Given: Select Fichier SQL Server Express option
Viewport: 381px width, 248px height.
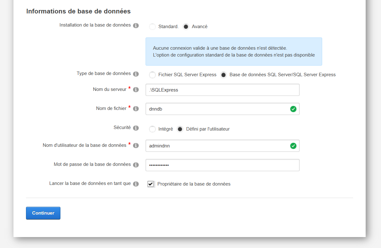Looking at the screenshot, I should click(152, 75).
